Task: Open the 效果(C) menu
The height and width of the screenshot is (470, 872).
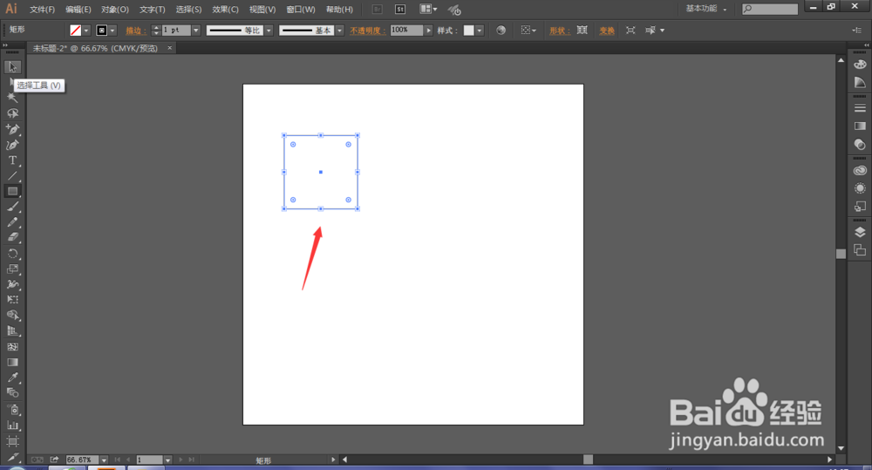Action: pyautogui.click(x=225, y=10)
